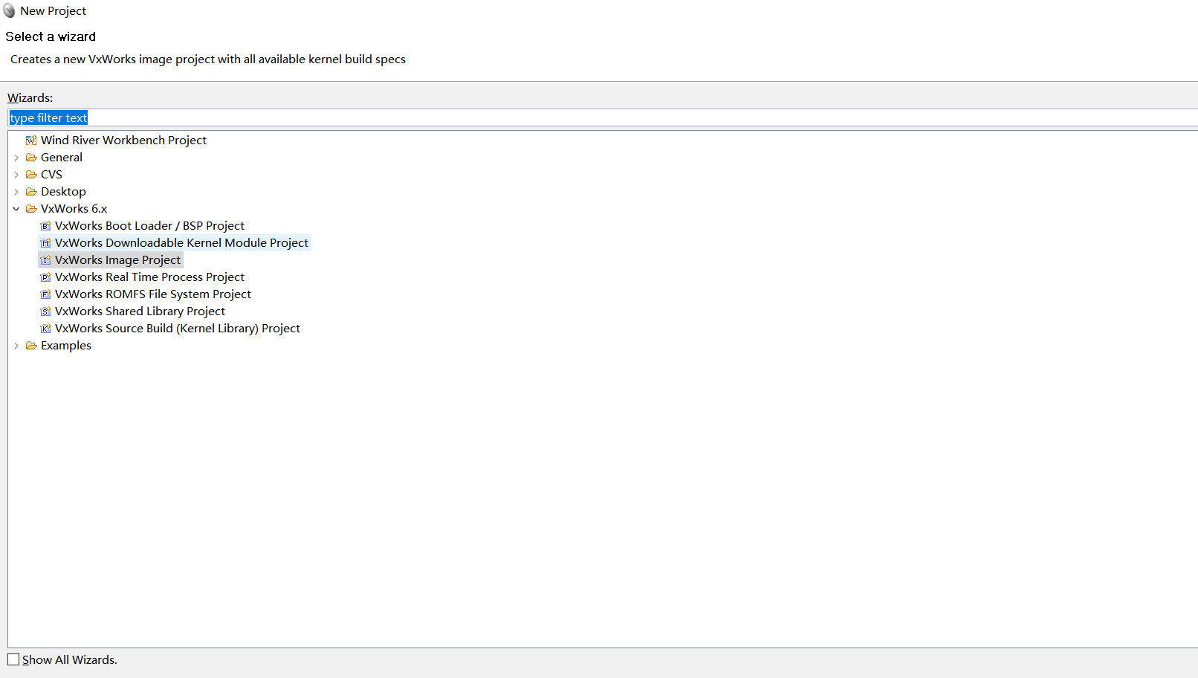Click the ROMFS File System Project icon
This screenshot has width=1198, height=678.
tap(45, 294)
